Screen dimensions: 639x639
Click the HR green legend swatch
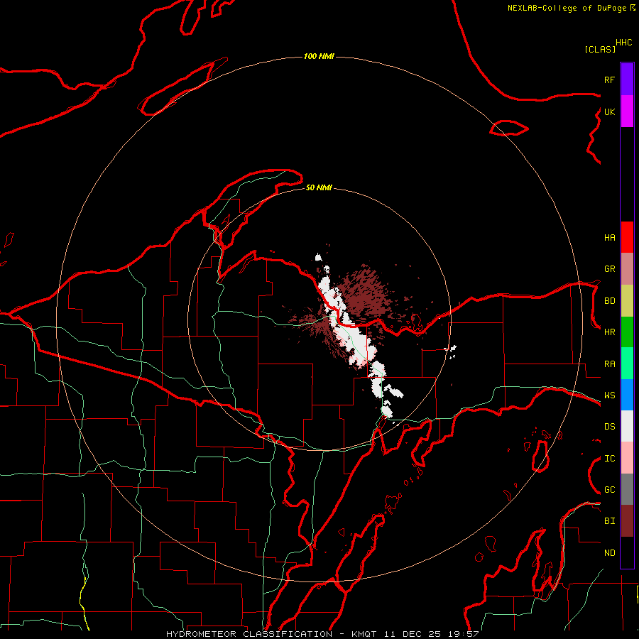[627, 332]
